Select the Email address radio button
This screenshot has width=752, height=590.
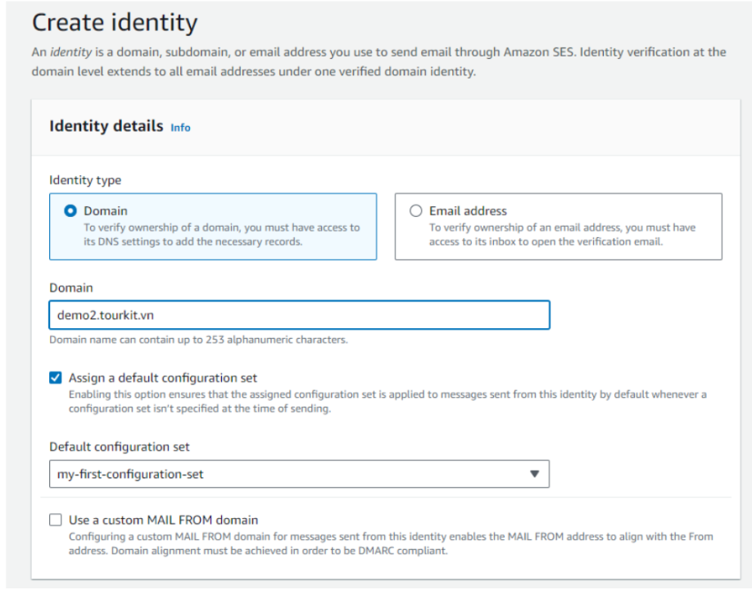(x=416, y=211)
